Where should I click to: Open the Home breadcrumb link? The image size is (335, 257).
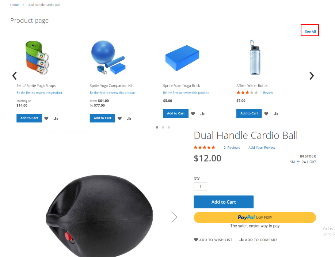click(15, 5)
